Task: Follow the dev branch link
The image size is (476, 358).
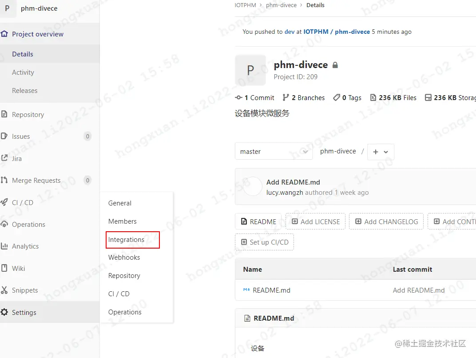Action: tap(290, 32)
